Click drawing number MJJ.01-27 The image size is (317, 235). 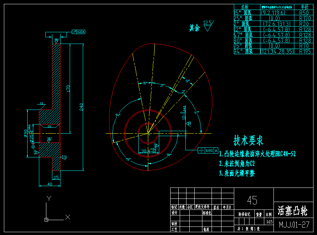[x=294, y=224]
